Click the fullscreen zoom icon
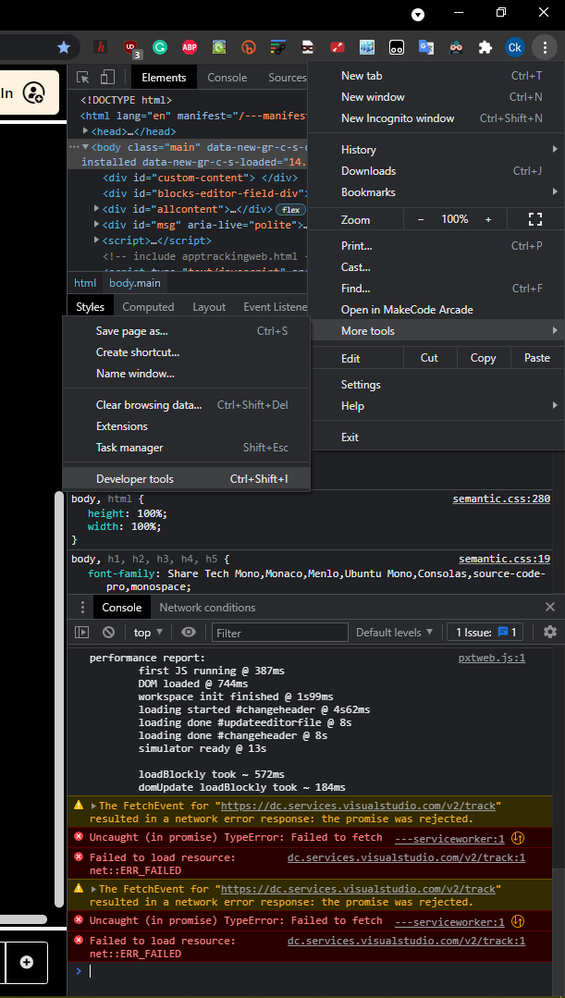 click(535, 219)
